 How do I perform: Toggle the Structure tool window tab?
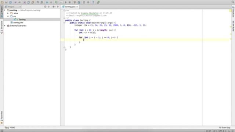(x=1, y=27)
